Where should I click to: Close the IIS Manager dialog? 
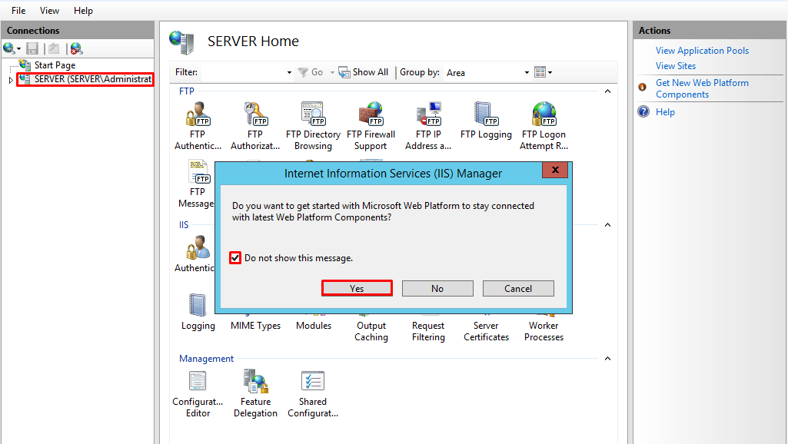[x=555, y=170]
